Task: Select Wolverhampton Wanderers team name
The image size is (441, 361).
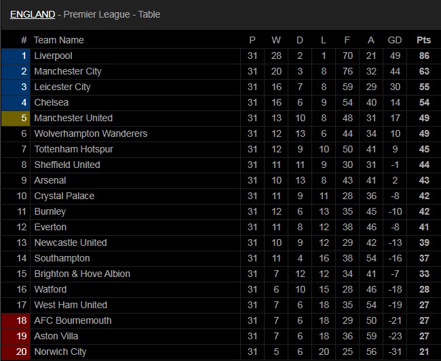Action: [90, 133]
